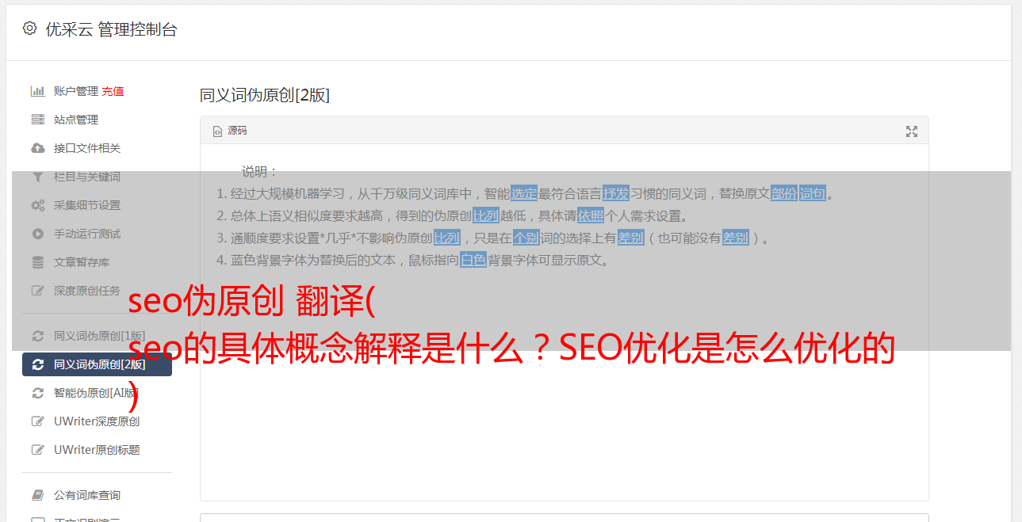
Task: Click the fullscreen expand icon in editor toolbar
Action: pyautogui.click(x=912, y=131)
